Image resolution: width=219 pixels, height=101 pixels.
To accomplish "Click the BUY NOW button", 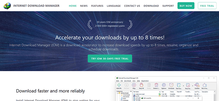I will click(x=186, y=6).
